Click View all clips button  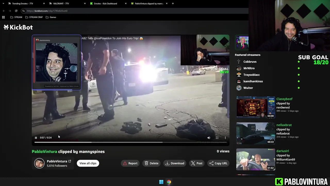click(x=88, y=163)
